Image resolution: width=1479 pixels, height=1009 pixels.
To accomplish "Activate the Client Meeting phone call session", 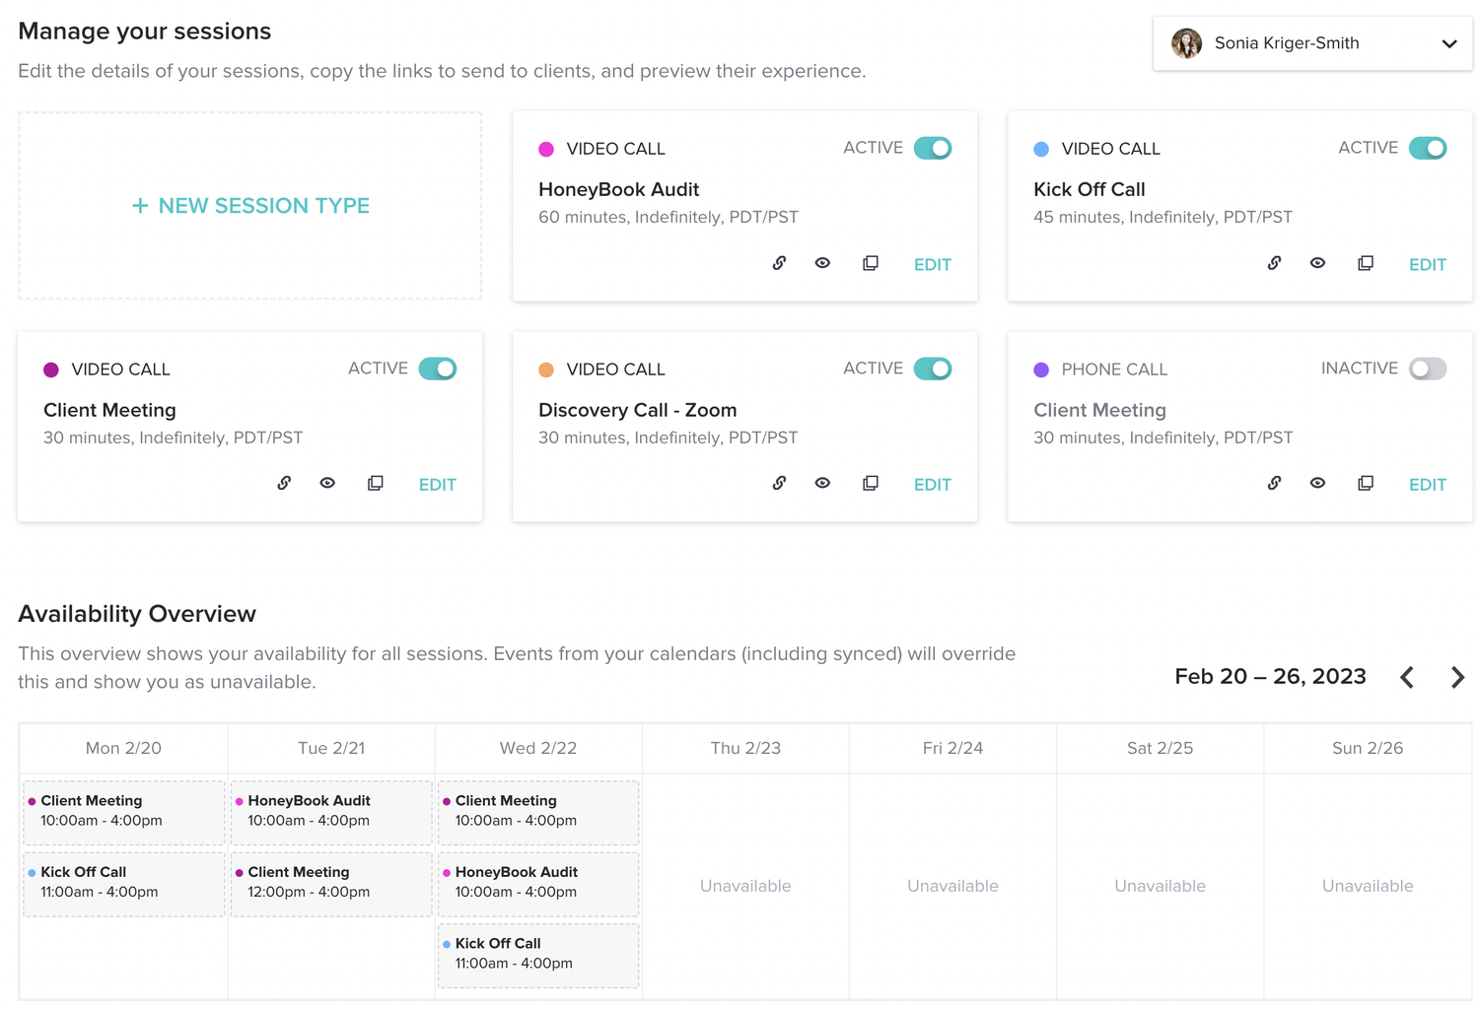I will [1427, 368].
